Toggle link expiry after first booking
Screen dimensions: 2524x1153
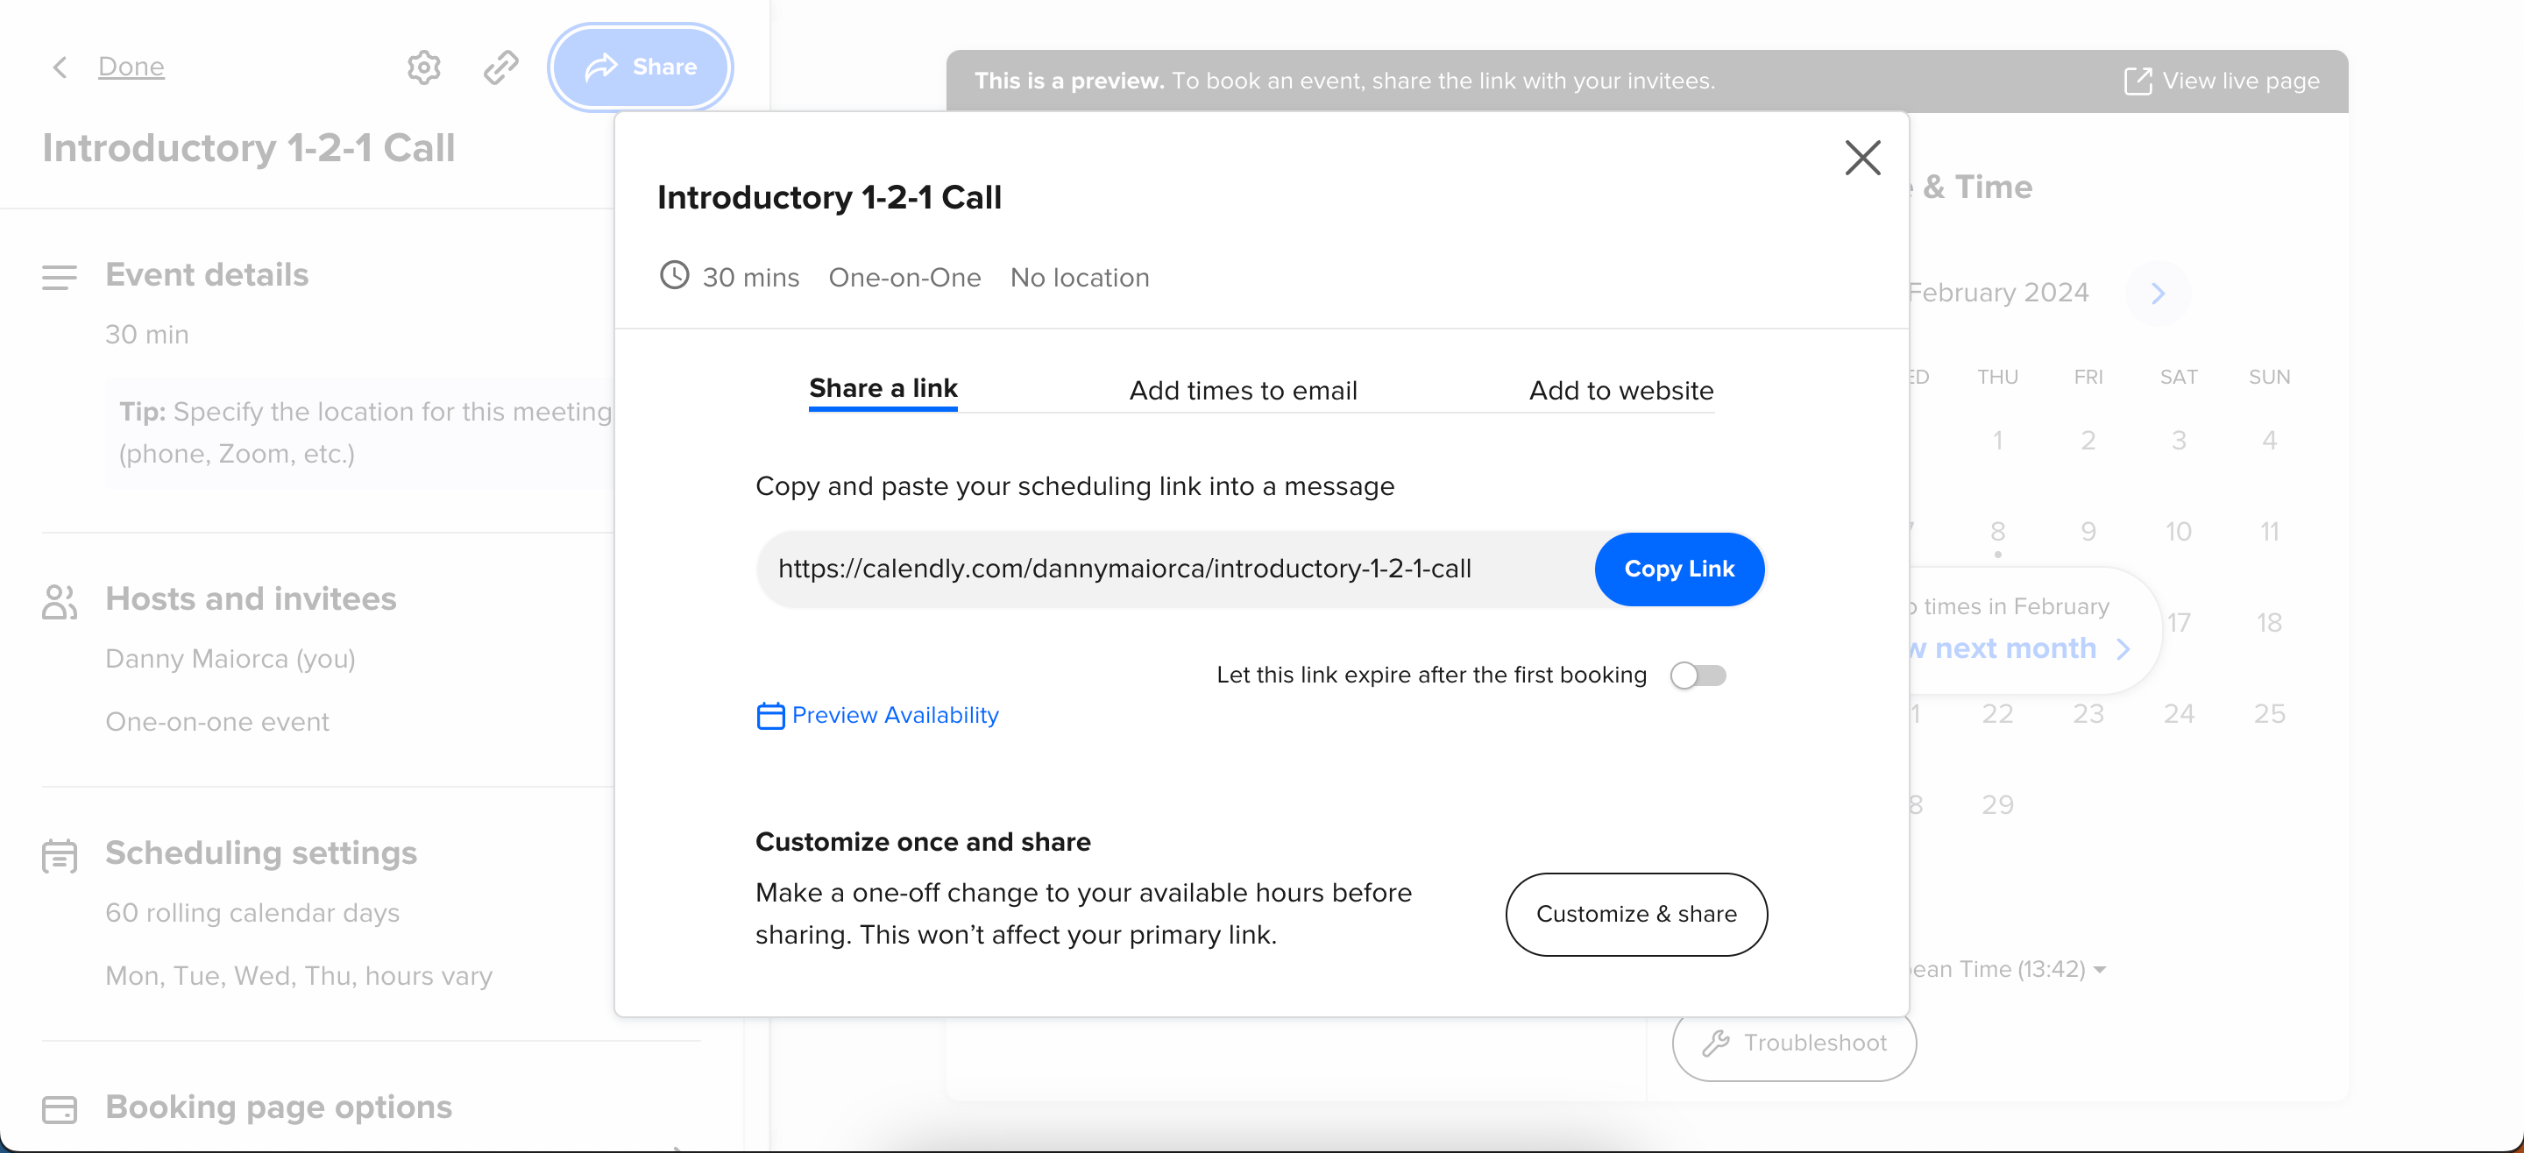coord(1698,675)
